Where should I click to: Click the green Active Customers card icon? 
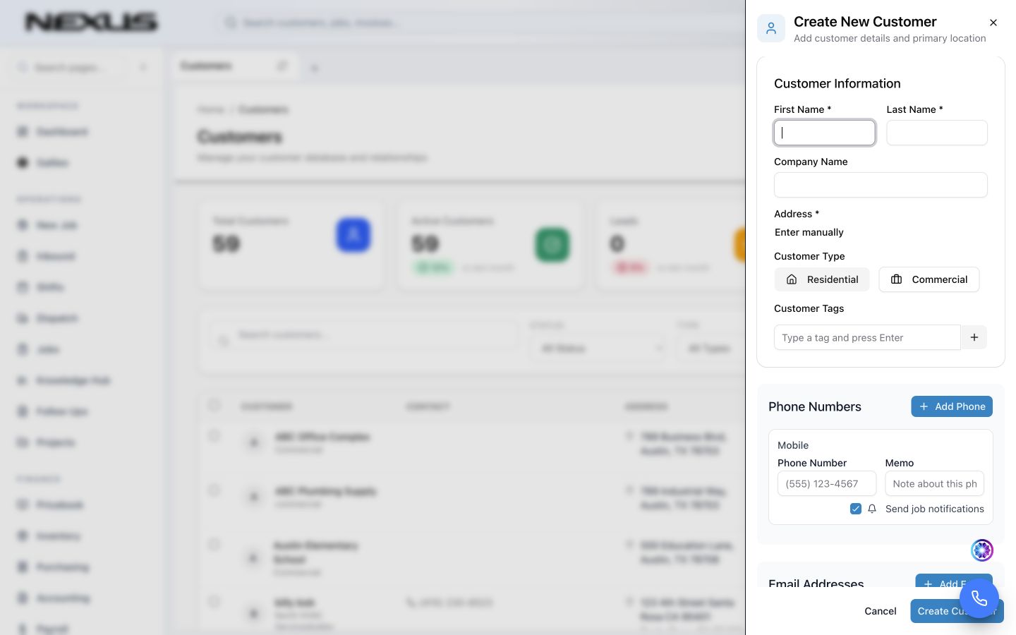[x=552, y=244]
